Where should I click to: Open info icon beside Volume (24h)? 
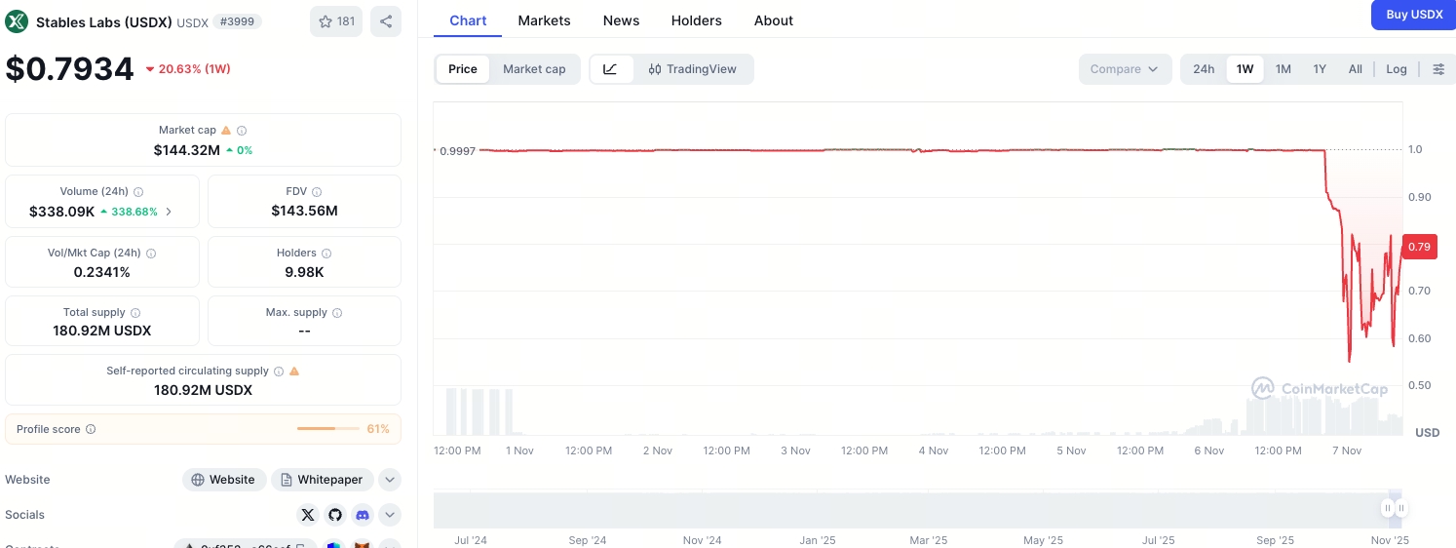tap(138, 192)
